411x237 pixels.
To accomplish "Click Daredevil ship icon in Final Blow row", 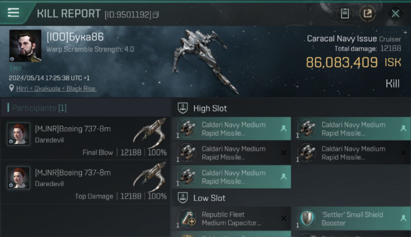I will (150, 132).
